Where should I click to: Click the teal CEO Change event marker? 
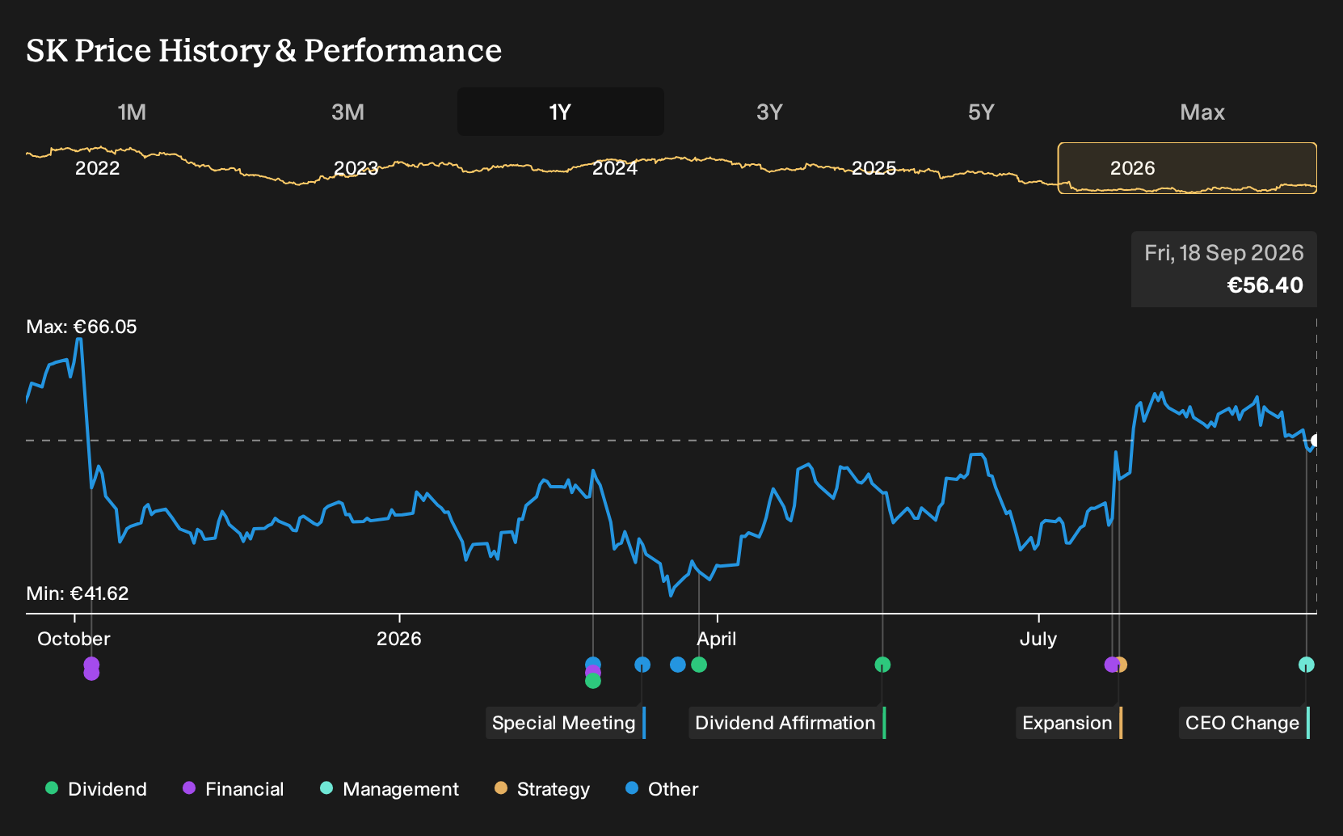tap(1307, 665)
